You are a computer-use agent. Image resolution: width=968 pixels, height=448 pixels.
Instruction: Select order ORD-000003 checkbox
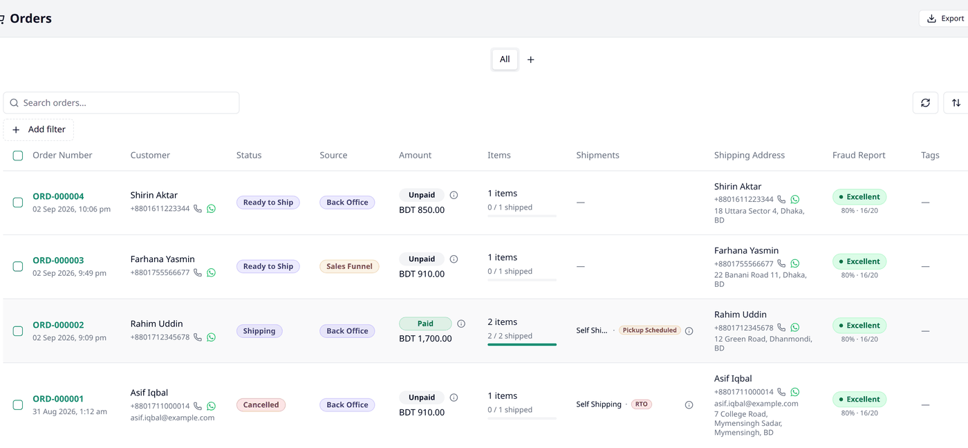tap(18, 266)
